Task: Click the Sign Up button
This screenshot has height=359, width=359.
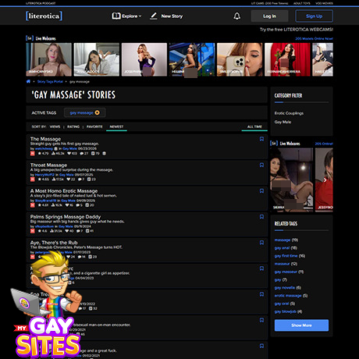Action: [x=314, y=16]
